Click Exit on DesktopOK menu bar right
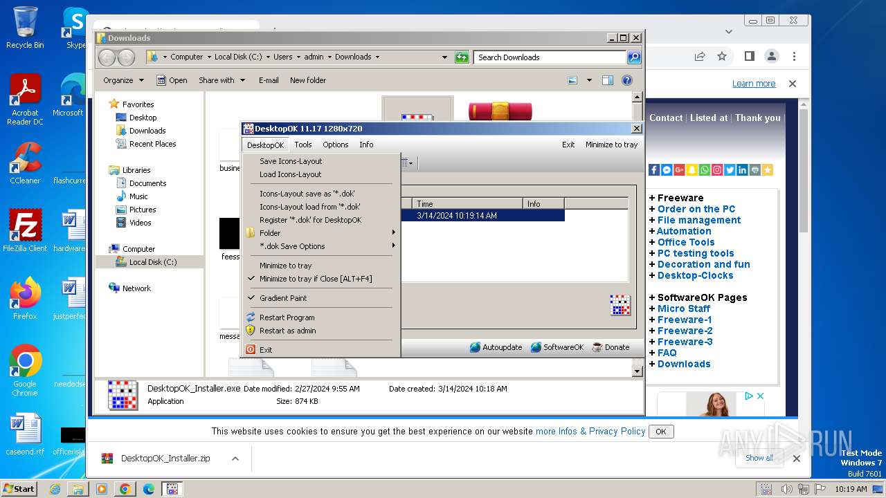Screen dimensions: 886x498 [568, 145]
